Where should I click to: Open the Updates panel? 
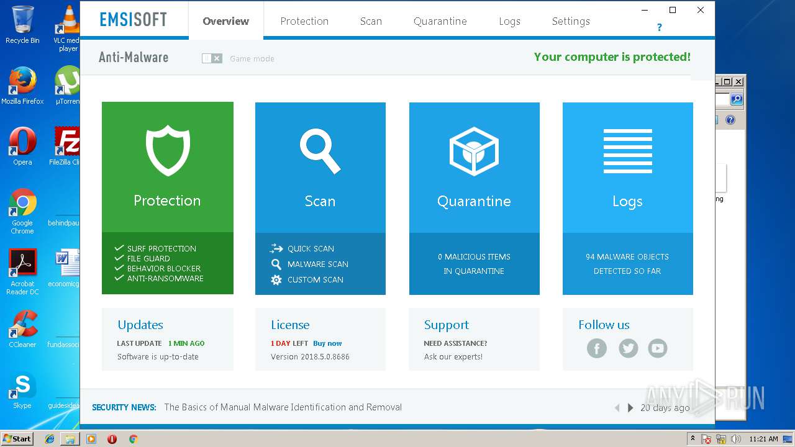168,340
